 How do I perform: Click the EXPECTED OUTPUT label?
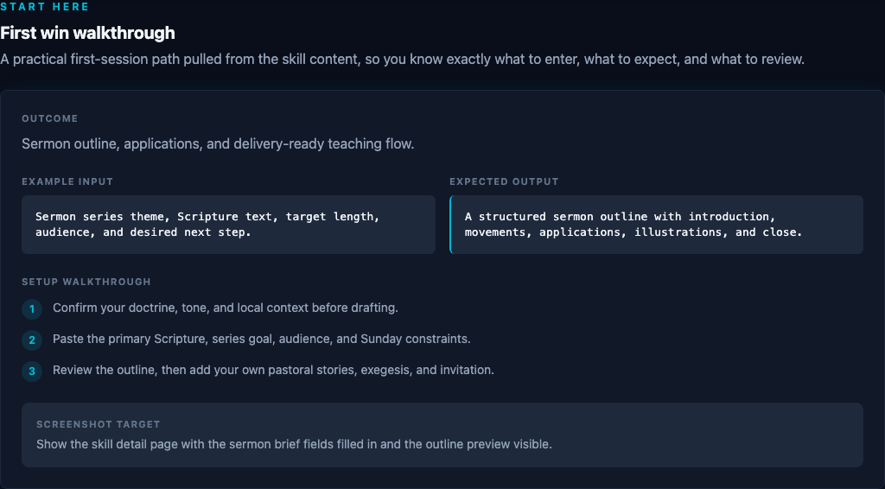click(x=504, y=181)
